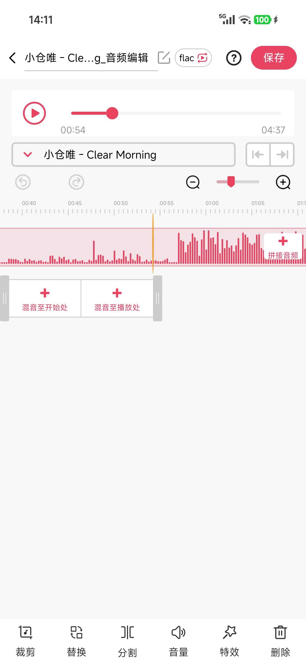Zoom in the waveform timeline
The image size is (306, 665).
283,182
